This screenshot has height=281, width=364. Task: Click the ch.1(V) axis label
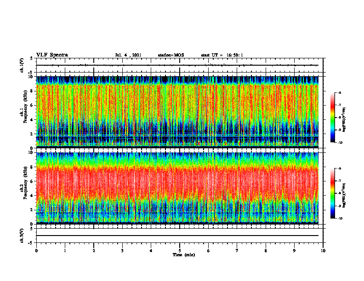22,65
